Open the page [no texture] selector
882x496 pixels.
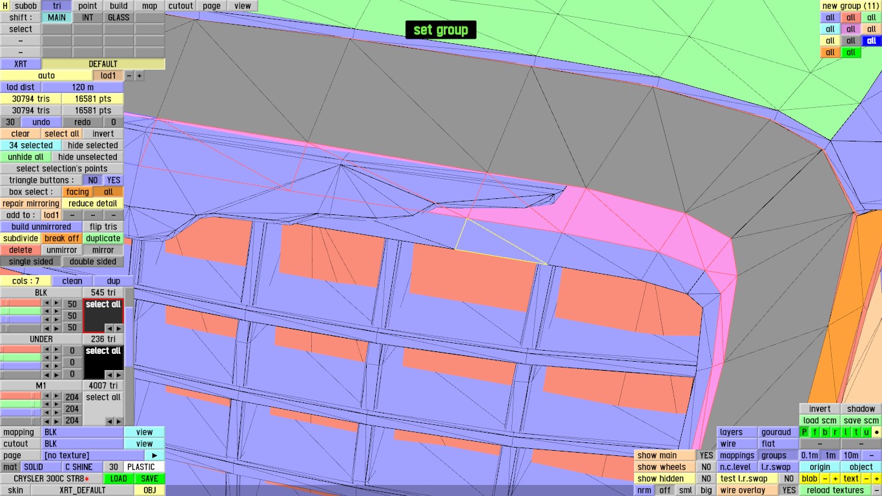point(93,455)
